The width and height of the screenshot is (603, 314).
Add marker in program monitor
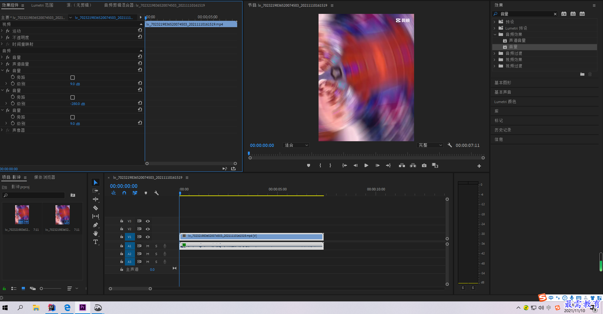click(x=308, y=166)
